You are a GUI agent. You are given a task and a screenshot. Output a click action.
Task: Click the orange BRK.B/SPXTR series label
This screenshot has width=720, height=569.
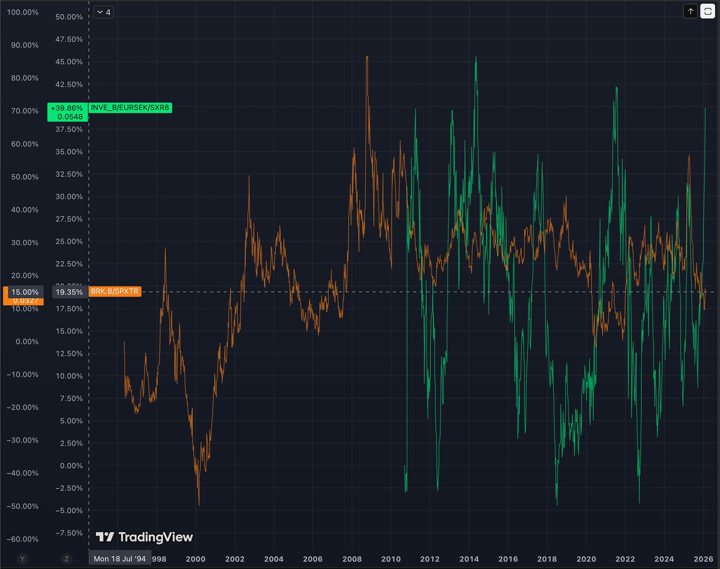click(115, 292)
